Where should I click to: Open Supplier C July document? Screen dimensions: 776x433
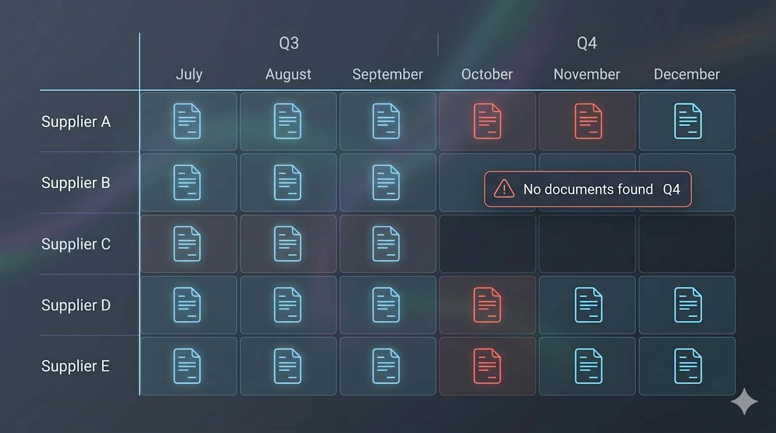point(187,244)
